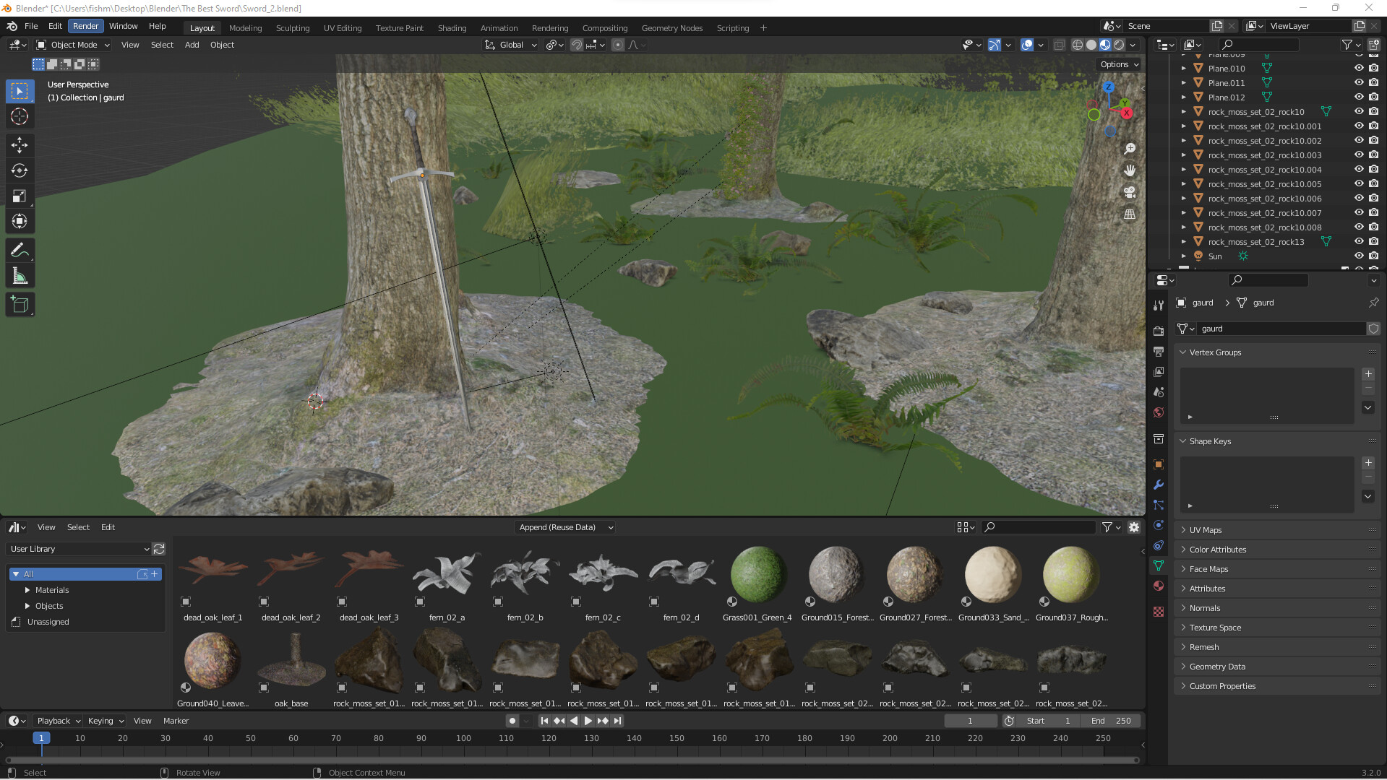Open the Object Data properties tab
The width and height of the screenshot is (1387, 780).
click(x=1159, y=565)
